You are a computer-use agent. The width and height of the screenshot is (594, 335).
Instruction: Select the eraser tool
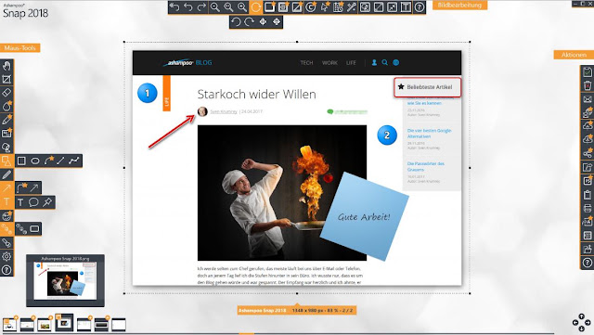pyautogui.click(x=6, y=93)
